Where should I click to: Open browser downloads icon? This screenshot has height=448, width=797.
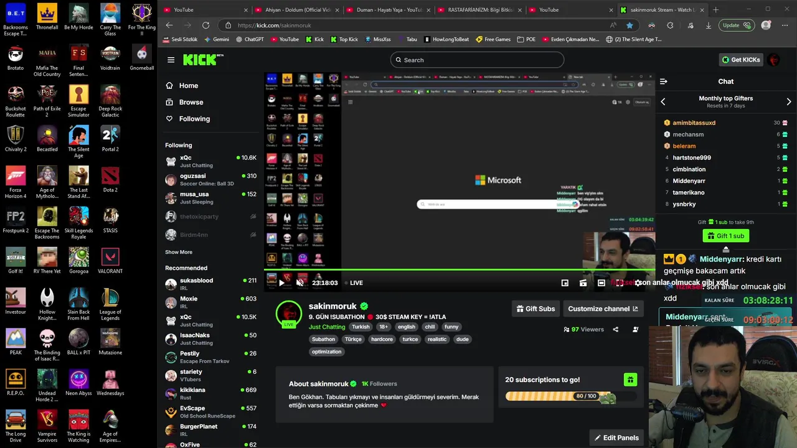[x=708, y=25]
